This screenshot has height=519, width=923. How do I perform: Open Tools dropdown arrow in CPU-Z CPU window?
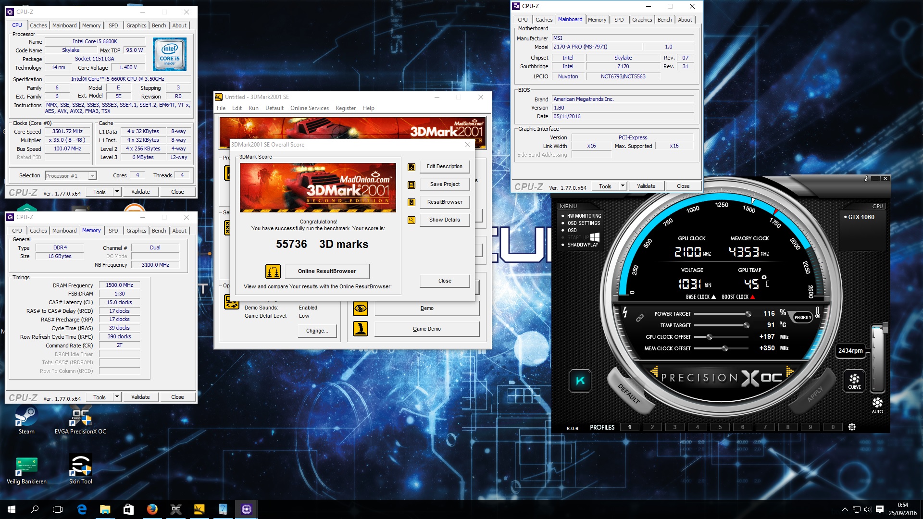(x=117, y=192)
